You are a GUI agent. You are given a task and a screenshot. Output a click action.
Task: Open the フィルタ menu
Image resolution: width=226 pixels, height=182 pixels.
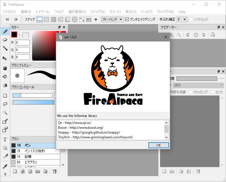[x=59, y=12]
